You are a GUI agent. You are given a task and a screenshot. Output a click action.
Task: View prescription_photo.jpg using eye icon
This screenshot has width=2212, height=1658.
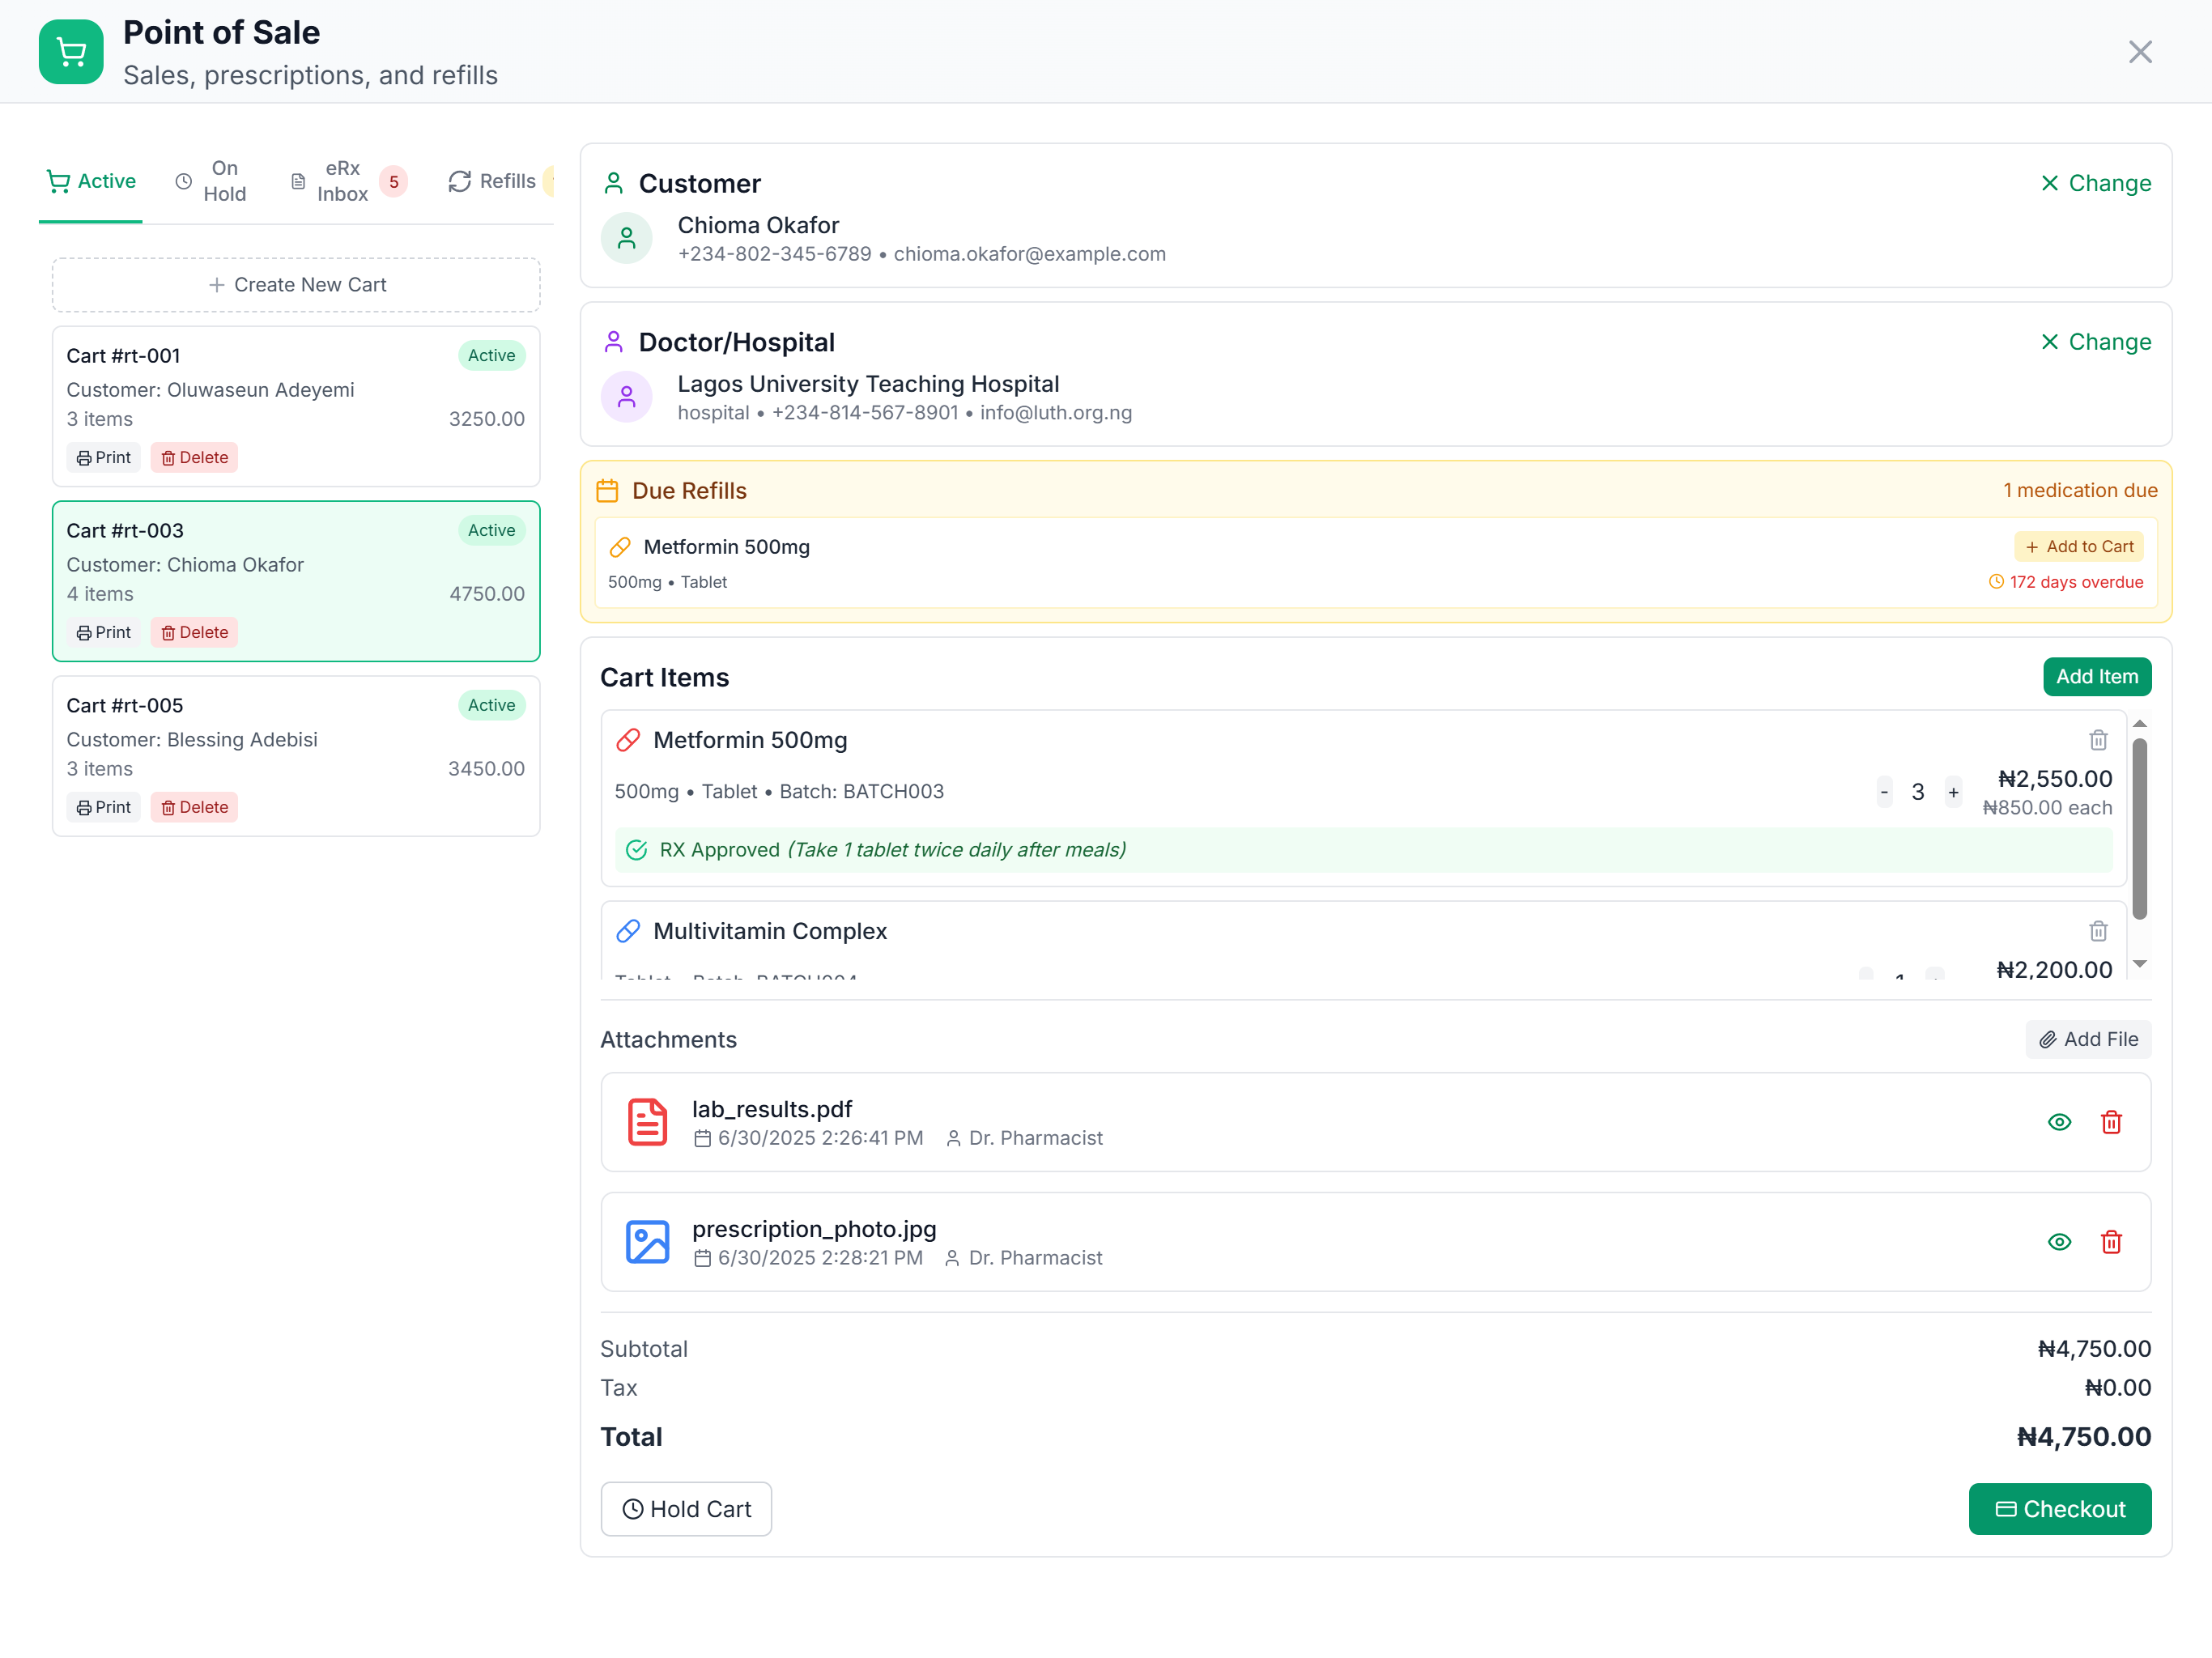pyautogui.click(x=2058, y=1242)
